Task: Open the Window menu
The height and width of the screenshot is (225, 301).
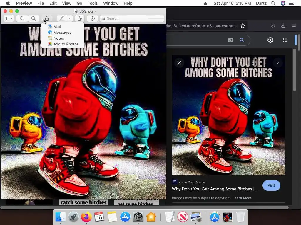Action: click(x=111, y=3)
